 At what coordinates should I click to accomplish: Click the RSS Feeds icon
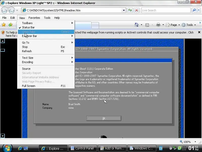(x=147, y=25)
